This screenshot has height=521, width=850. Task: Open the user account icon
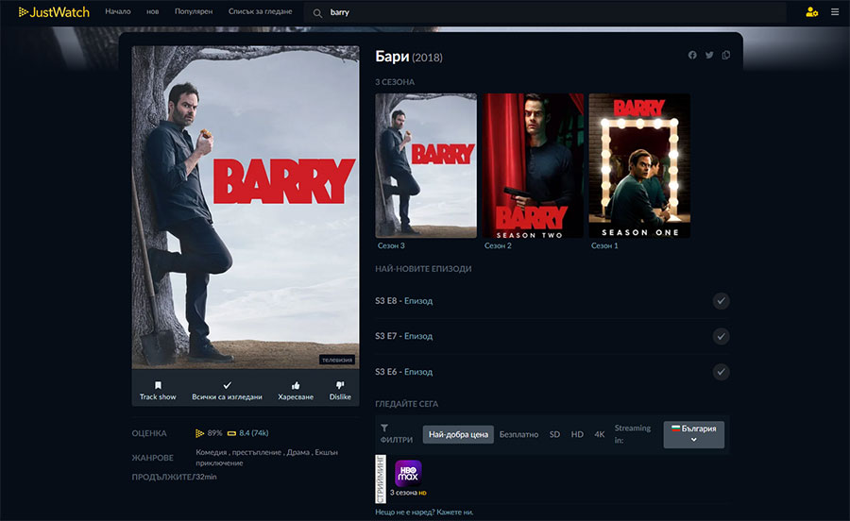click(x=811, y=12)
